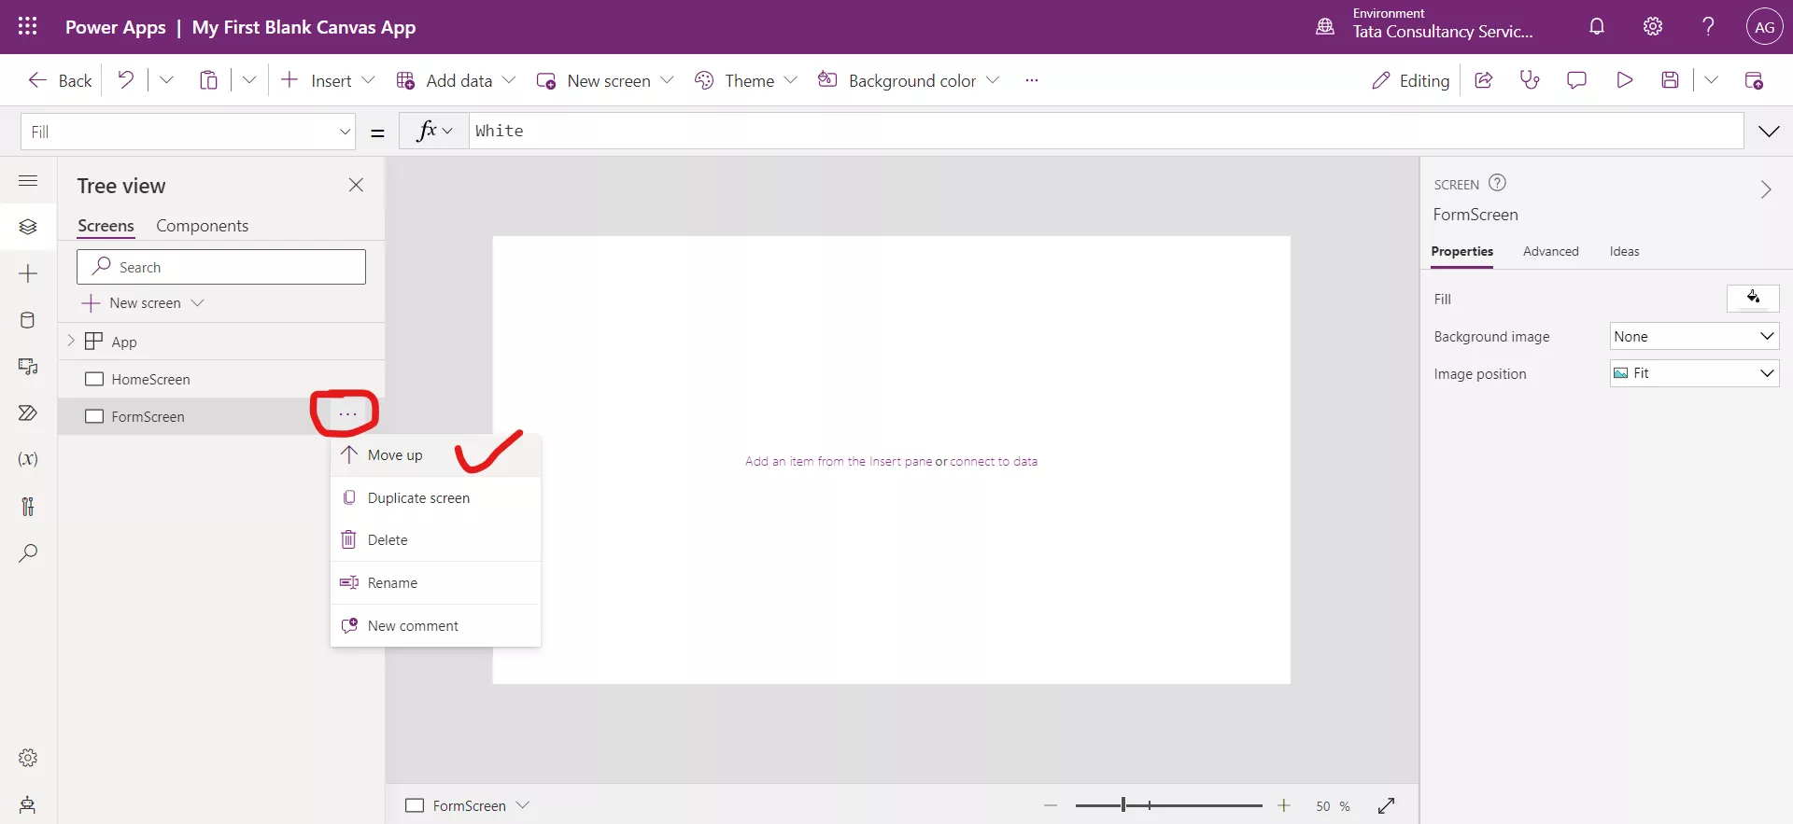Open the App checker stethoscope icon
1793x824 pixels.
pos(1530,80)
